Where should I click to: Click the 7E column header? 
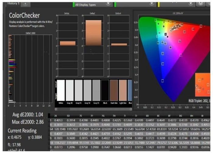point(81,116)
